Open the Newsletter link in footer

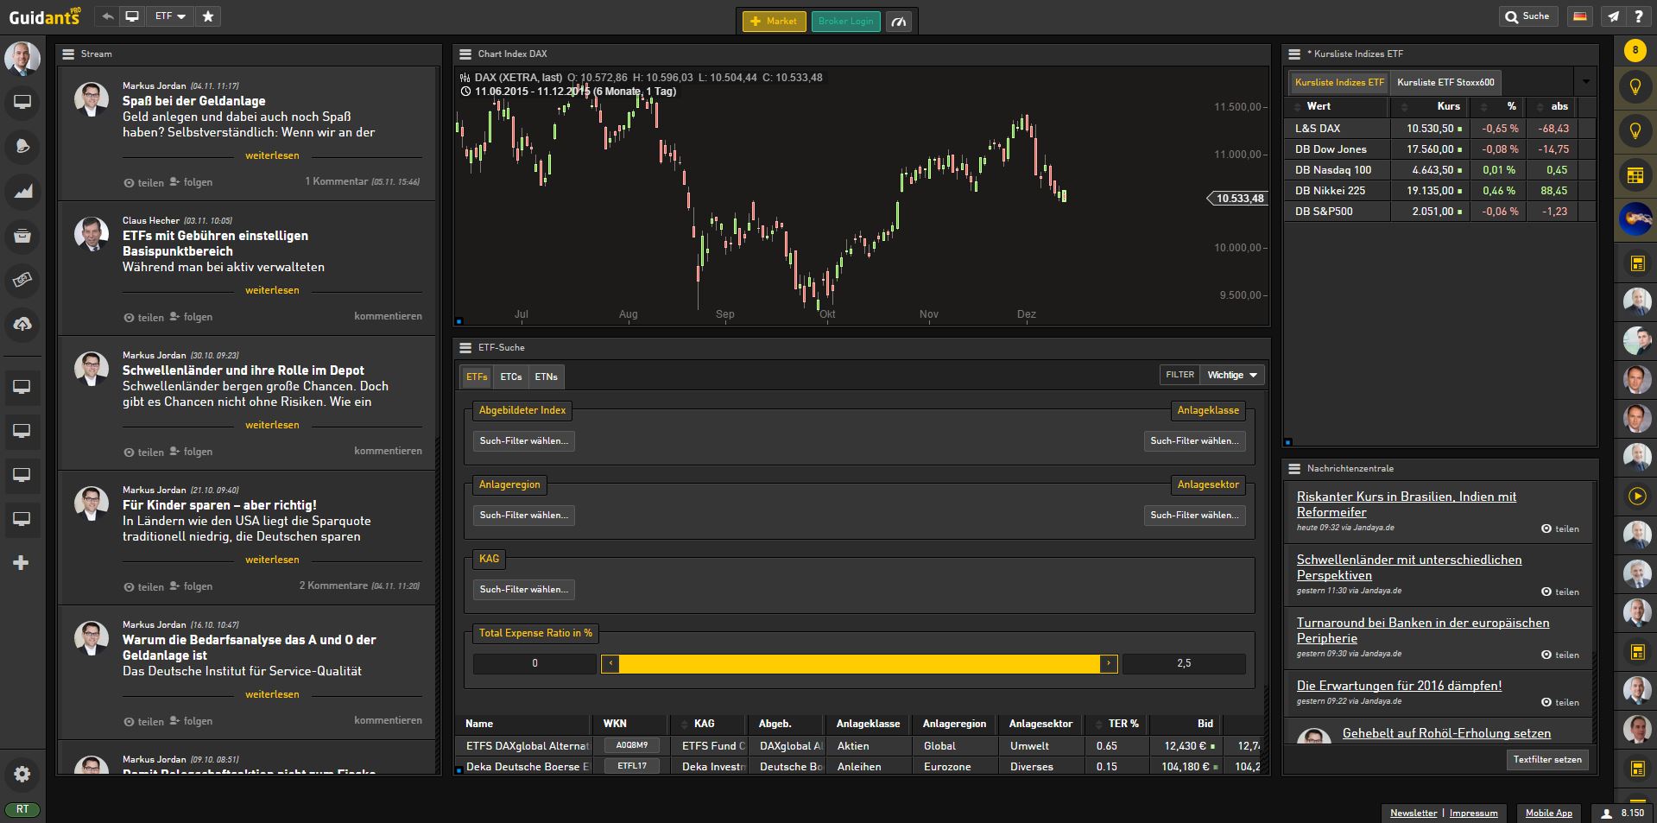pyautogui.click(x=1414, y=814)
